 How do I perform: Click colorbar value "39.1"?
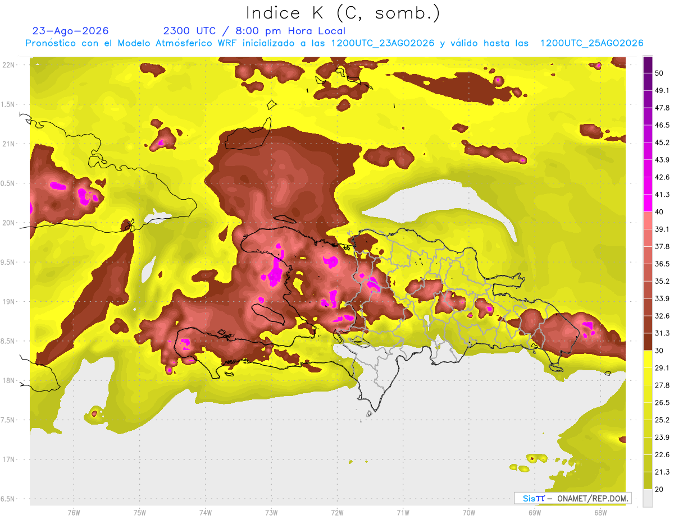click(662, 229)
